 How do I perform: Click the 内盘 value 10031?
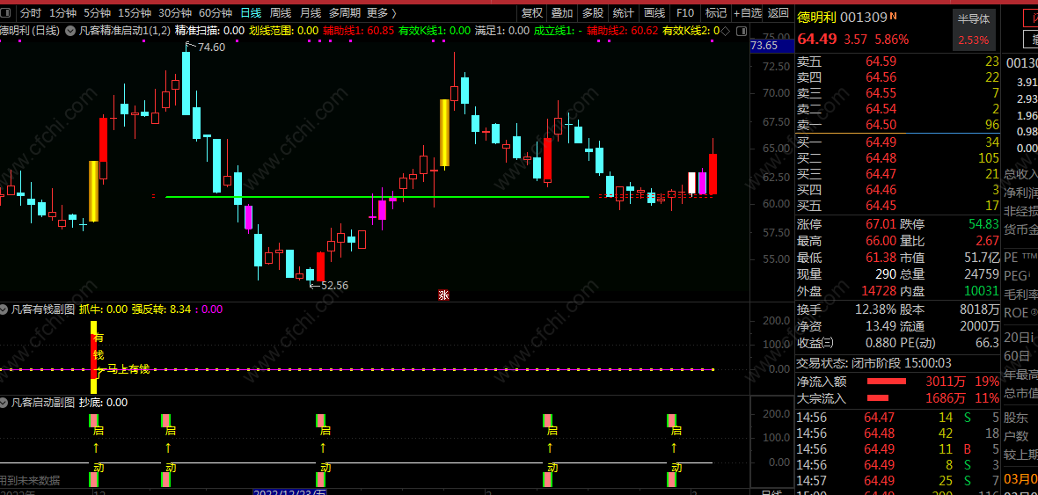tap(981, 290)
